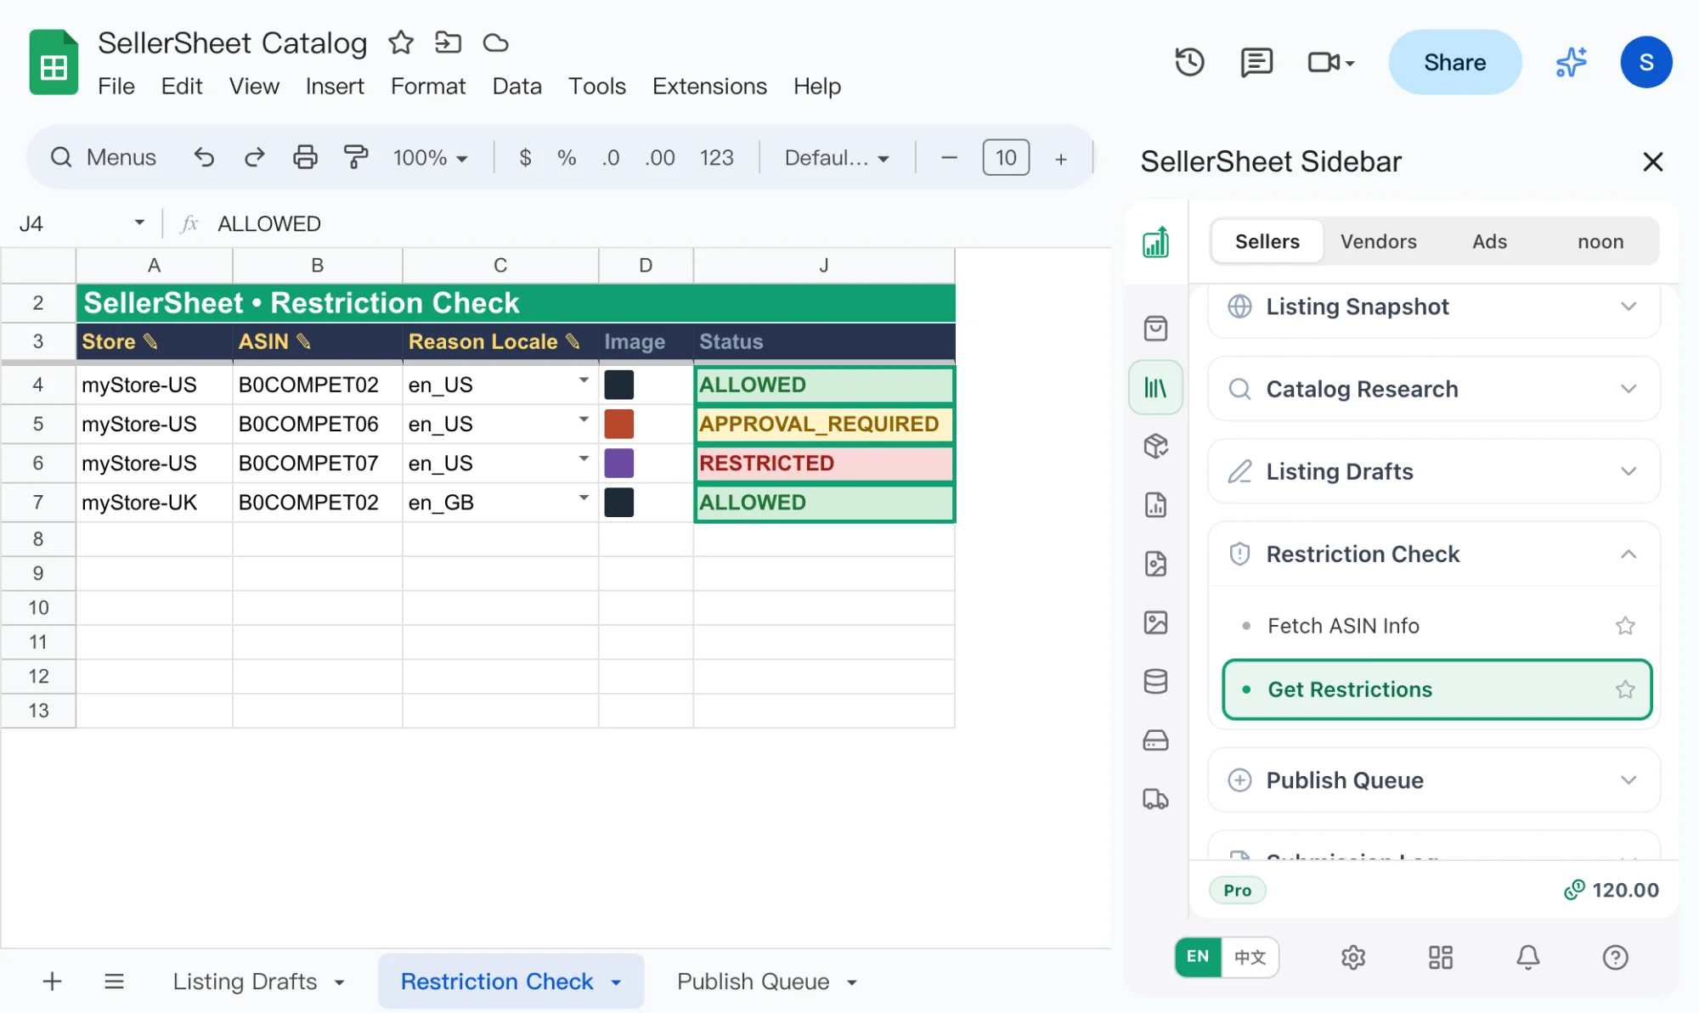Open the library books sidebar icon
This screenshot has width=1699, height=1013.
[x=1155, y=387]
